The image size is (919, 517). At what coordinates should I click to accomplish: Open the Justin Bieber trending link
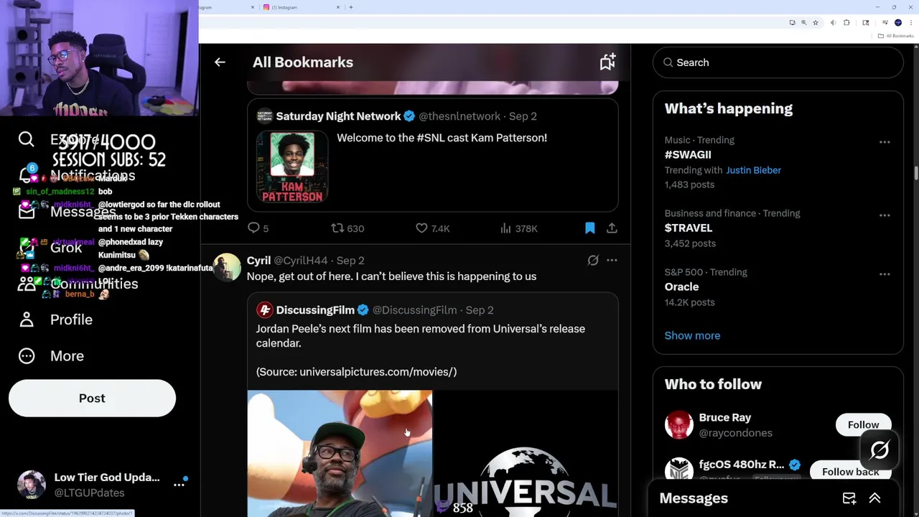[x=753, y=170]
